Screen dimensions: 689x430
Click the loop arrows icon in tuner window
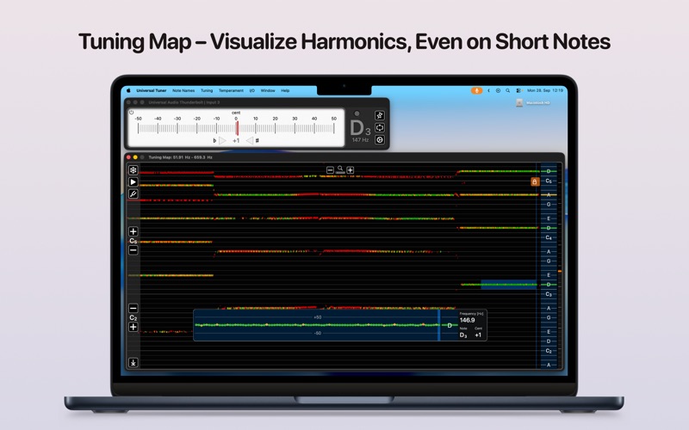[x=380, y=127]
